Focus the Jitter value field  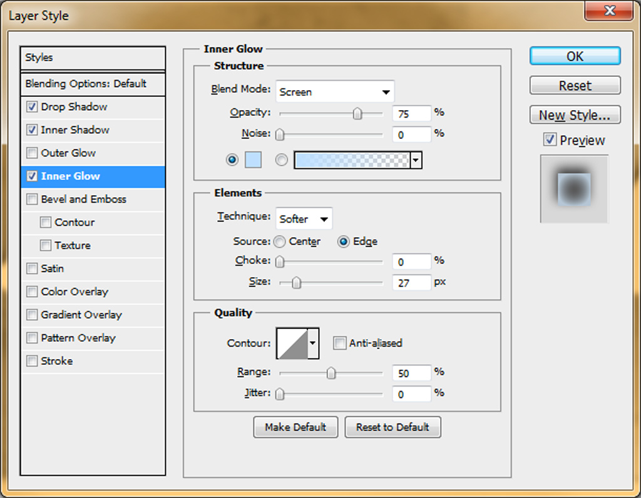pyautogui.click(x=412, y=394)
